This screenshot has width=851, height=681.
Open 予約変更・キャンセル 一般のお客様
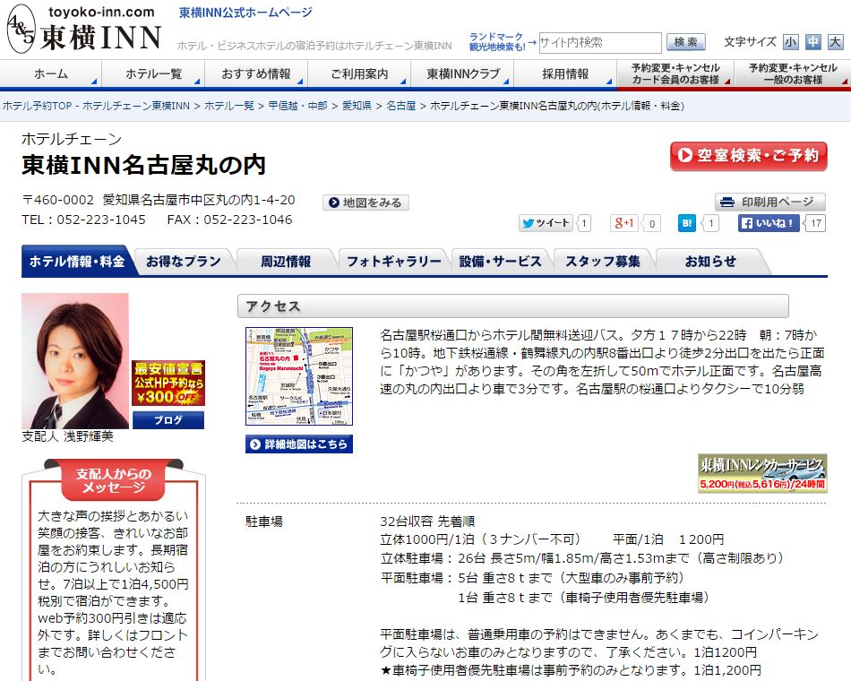(x=793, y=73)
